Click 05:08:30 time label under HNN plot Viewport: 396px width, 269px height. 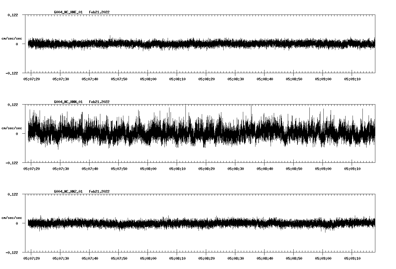(236, 169)
